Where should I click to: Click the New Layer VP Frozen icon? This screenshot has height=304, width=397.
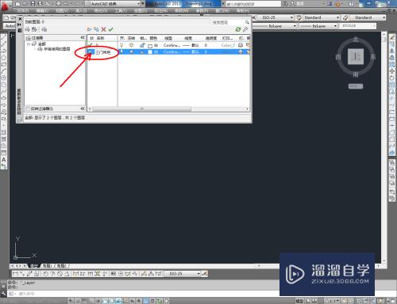point(96,29)
